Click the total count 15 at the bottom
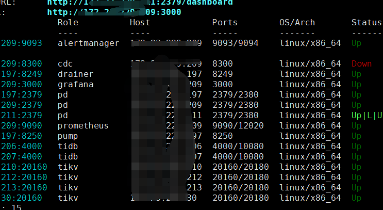383x210 pixels. [16, 207]
